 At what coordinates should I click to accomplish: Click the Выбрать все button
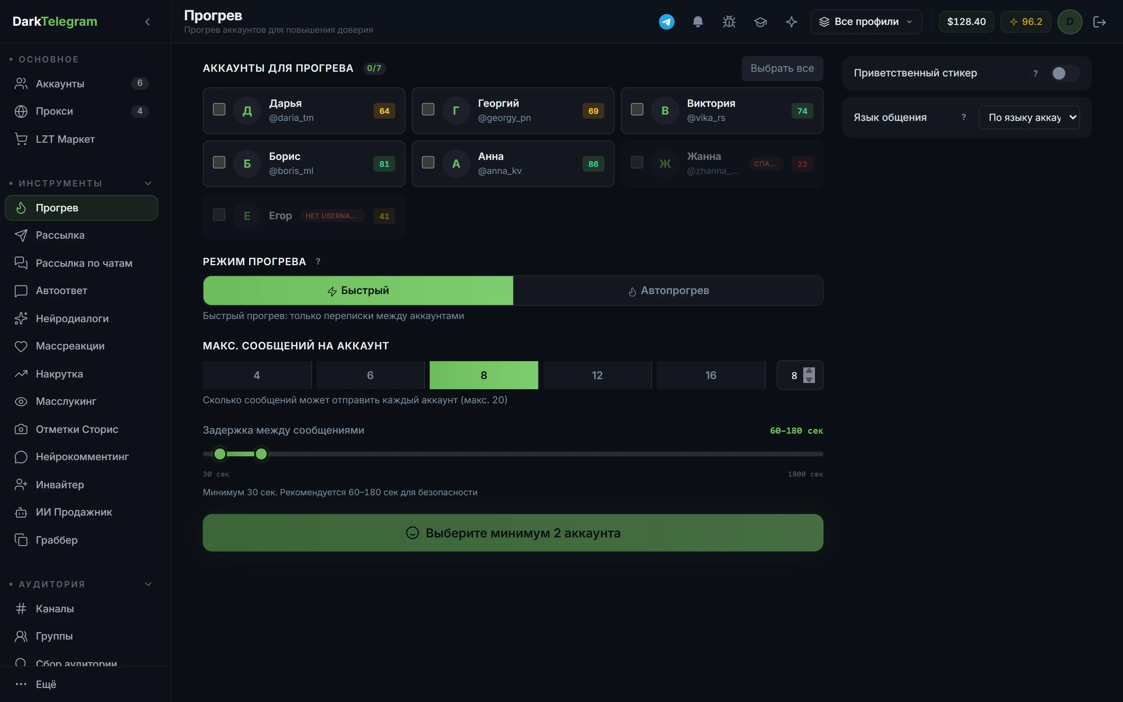(782, 69)
